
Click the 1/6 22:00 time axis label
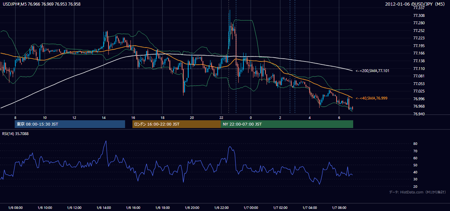point(221,207)
